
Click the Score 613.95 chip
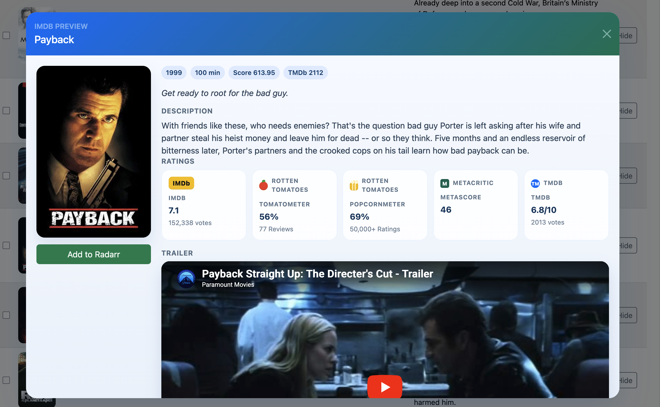coord(254,73)
